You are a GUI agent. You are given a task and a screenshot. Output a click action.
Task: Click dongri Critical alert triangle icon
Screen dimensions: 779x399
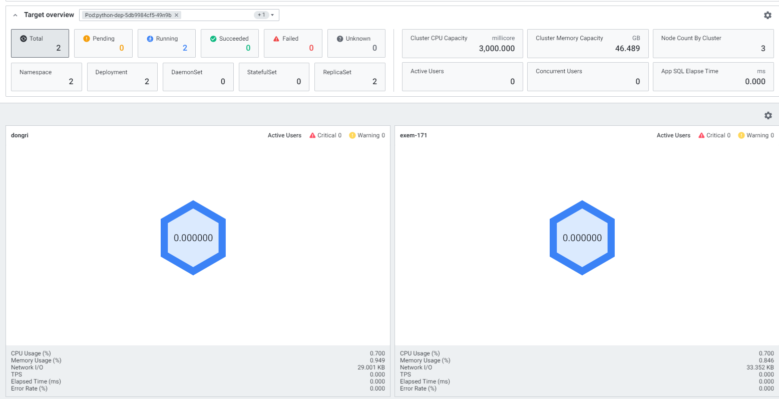tap(312, 135)
